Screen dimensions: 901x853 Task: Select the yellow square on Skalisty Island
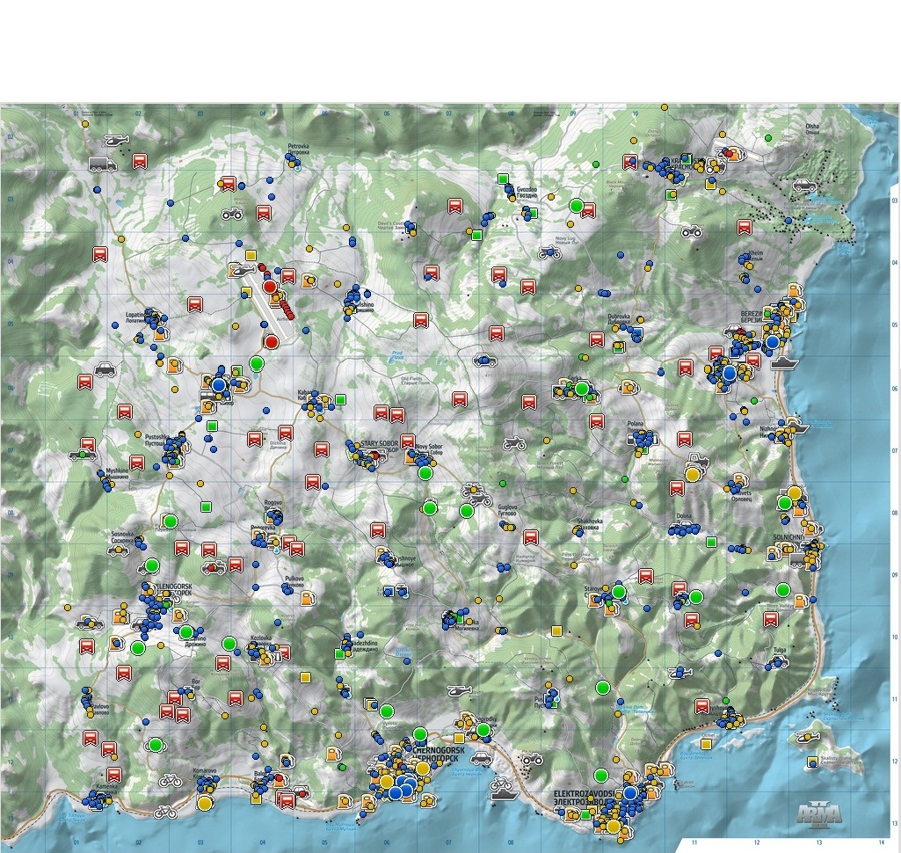(812, 762)
